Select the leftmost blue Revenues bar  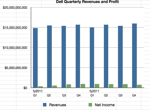point(35,58)
